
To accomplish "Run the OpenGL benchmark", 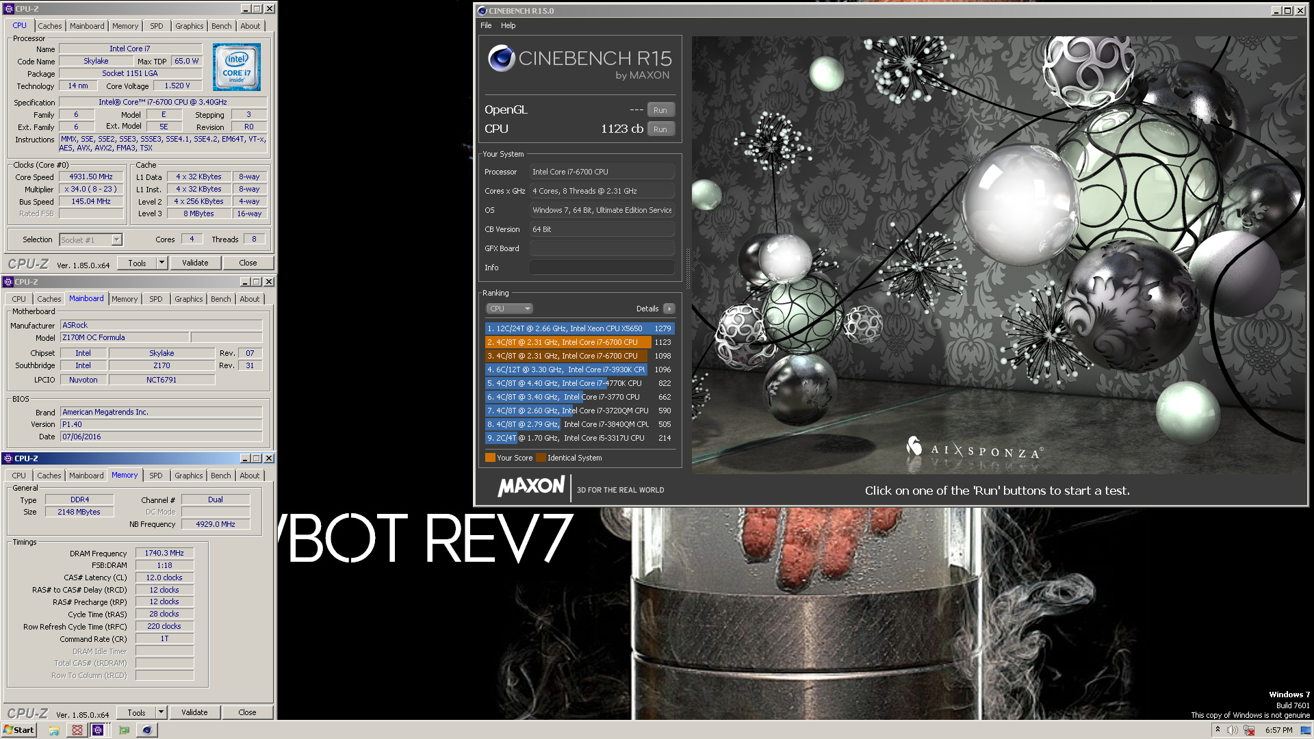I will point(660,110).
